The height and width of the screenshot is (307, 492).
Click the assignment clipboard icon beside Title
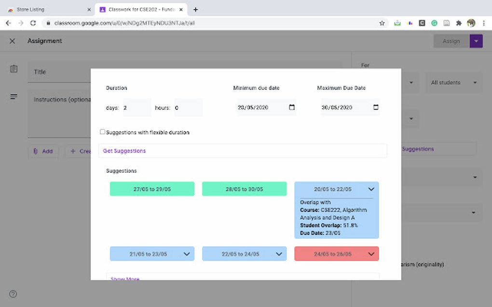14,69
